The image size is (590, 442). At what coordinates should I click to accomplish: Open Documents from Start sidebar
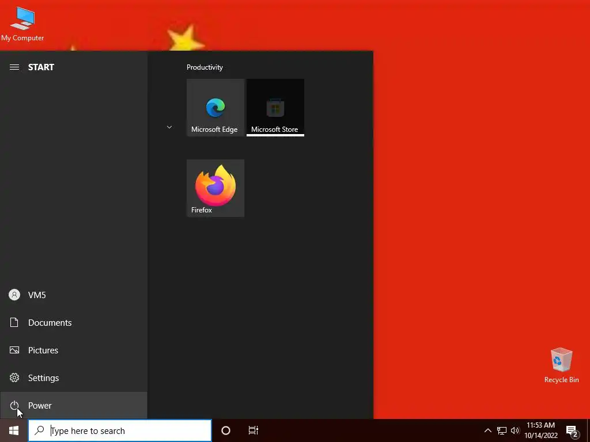click(x=73, y=322)
